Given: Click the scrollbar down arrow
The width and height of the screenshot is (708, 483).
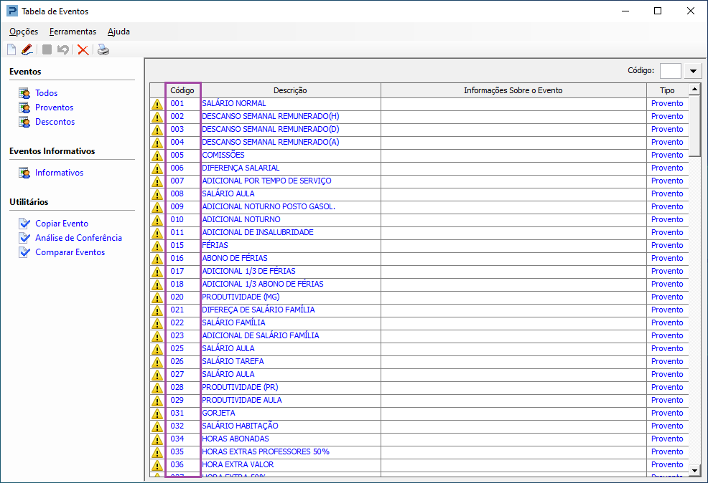Looking at the screenshot, I should click(695, 471).
